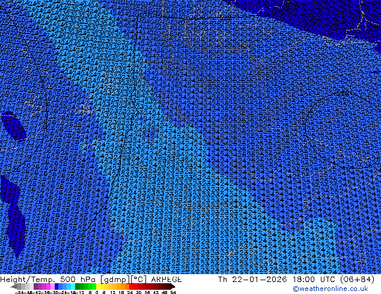Select the 'Th 22-01-2026 18:00 UTC' forecast time
This screenshot has width=381, height=294.
(x=278, y=280)
